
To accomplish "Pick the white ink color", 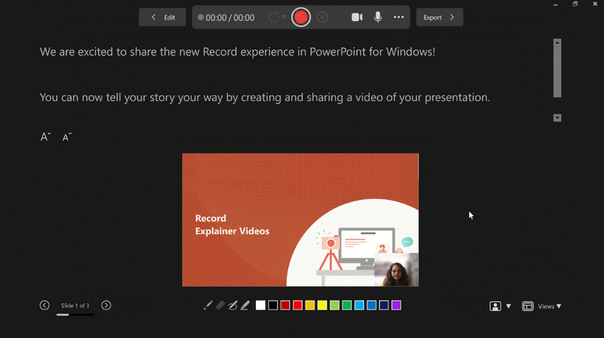I will click(x=261, y=305).
